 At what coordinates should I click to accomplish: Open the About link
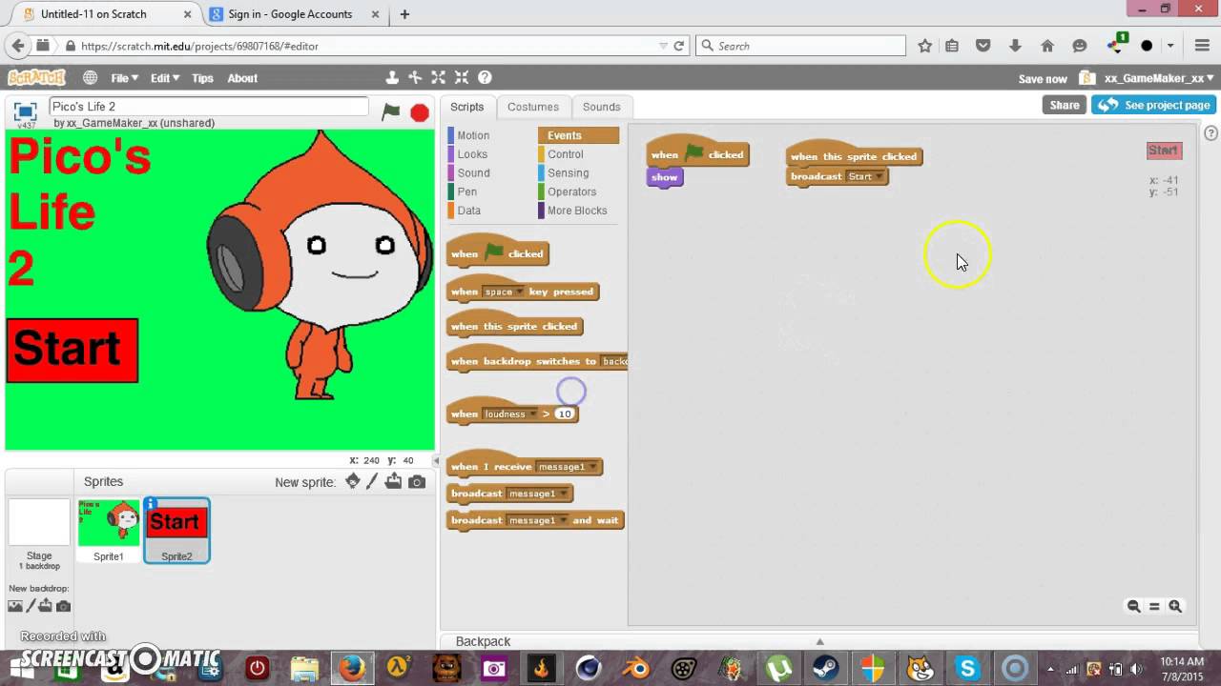(242, 78)
